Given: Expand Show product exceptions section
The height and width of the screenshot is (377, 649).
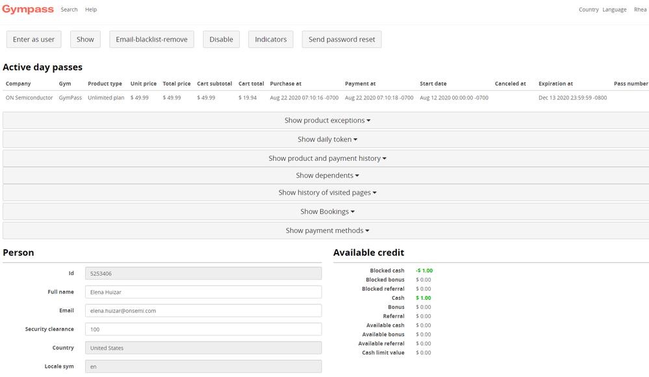Looking at the screenshot, I should 327,121.
